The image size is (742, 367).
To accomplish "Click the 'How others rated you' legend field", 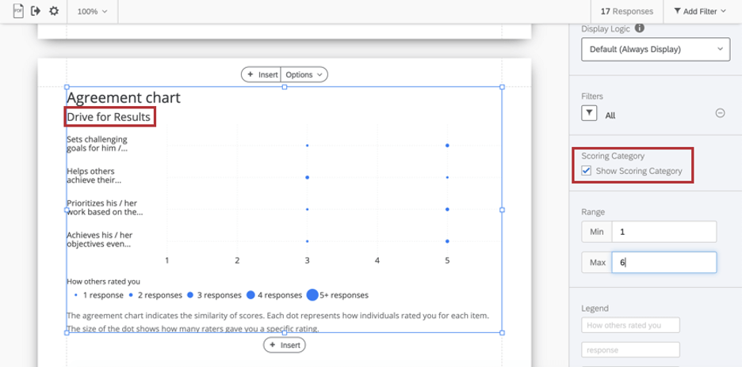I will (631, 325).
